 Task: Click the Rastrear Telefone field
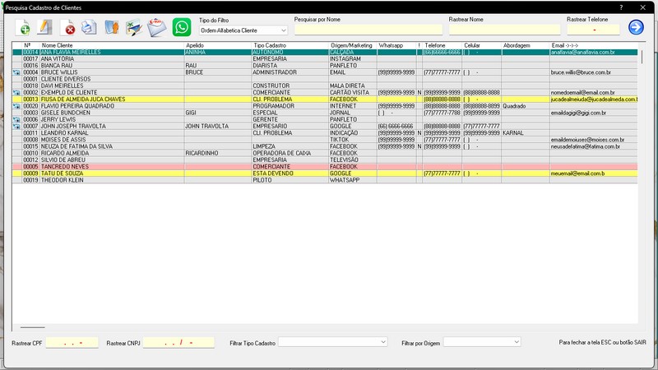tap(593, 30)
